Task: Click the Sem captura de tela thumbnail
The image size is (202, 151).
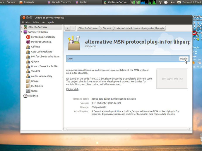Action: pyautogui.click(x=172, y=79)
